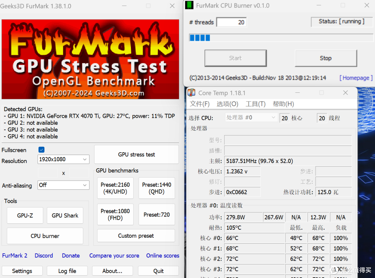Screen dimensions: 375x278
Task: Open the 选项(O) menu in Core Temp
Action: (227, 104)
